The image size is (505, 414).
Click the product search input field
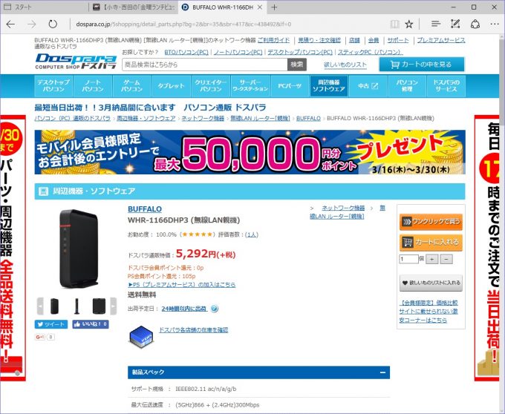tap(204, 65)
